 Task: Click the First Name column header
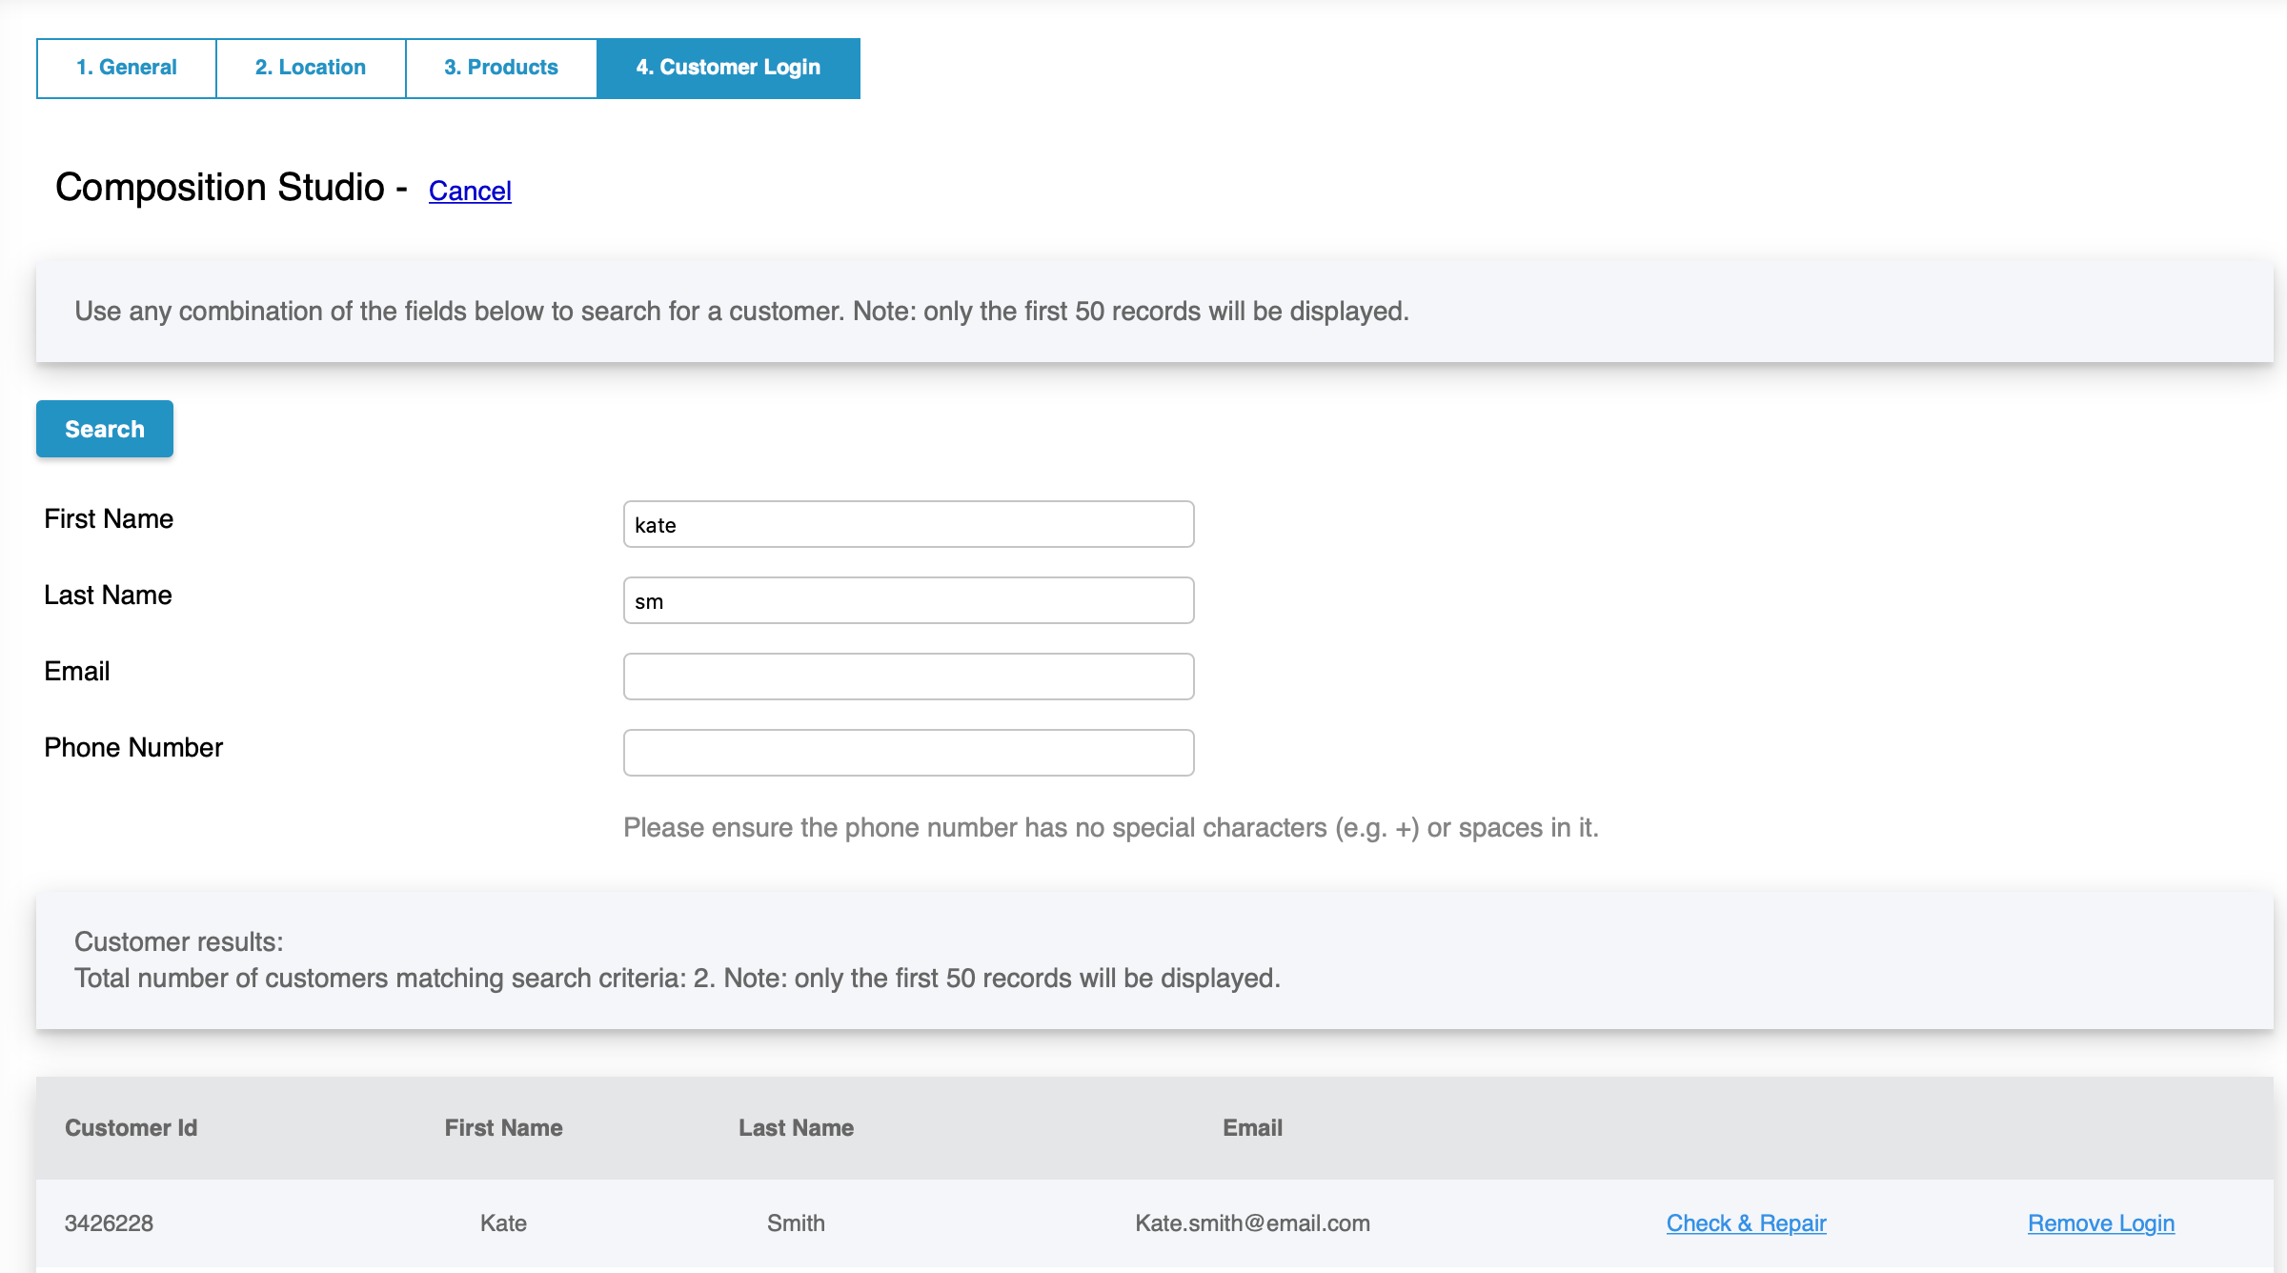click(503, 1127)
